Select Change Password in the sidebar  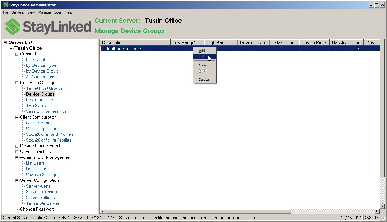pos(38,209)
